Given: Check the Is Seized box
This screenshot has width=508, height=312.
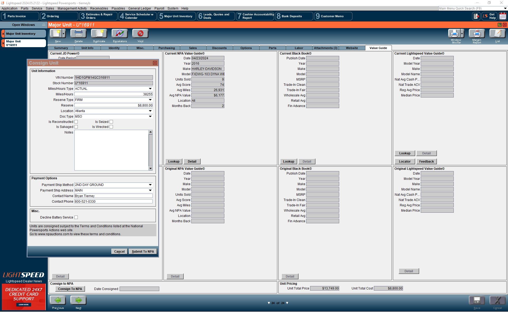Looking at the screenshot, I should (x=111, y=122).
